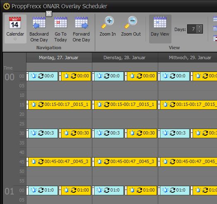Screen dimensions: 217x204
Task: Increase Days count with up arrow
Action: pyautogui.click(x=200, y=27)
